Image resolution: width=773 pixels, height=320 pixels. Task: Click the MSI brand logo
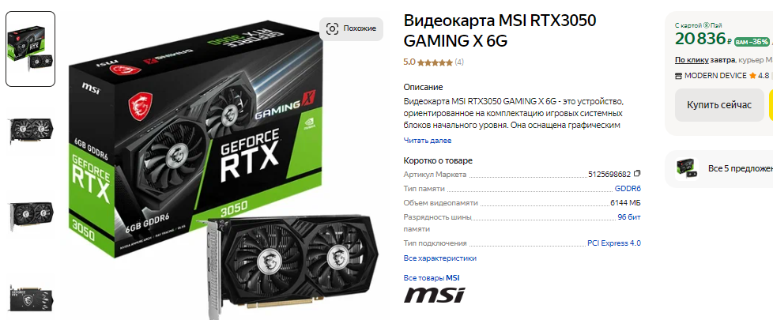[x=434, y=295]
